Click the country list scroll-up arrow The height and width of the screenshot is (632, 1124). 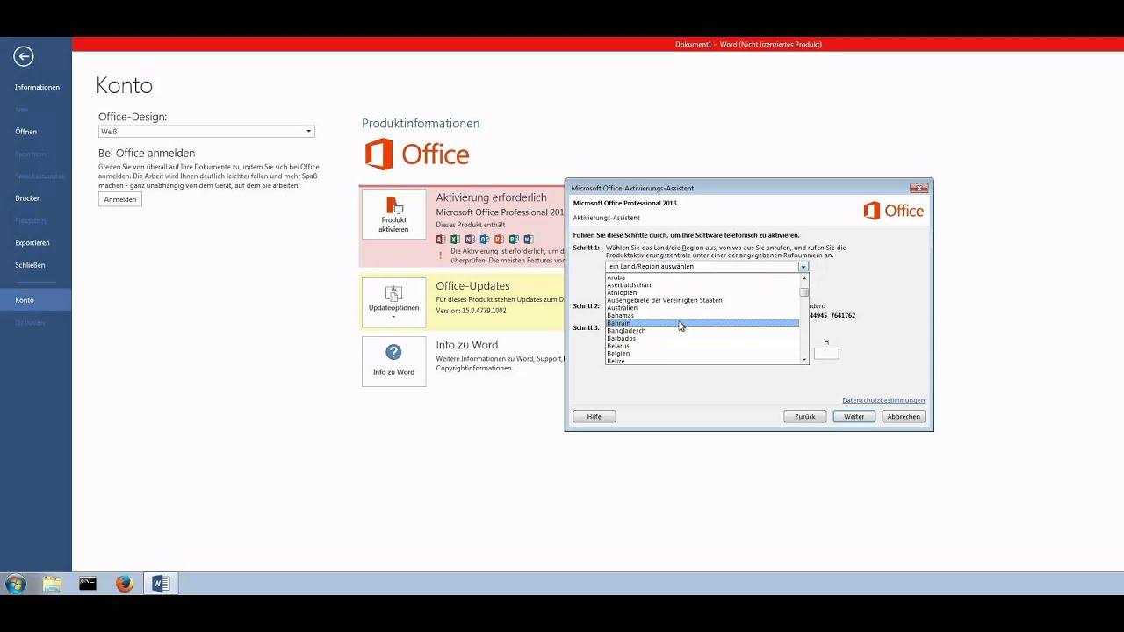tap(803, 278)
